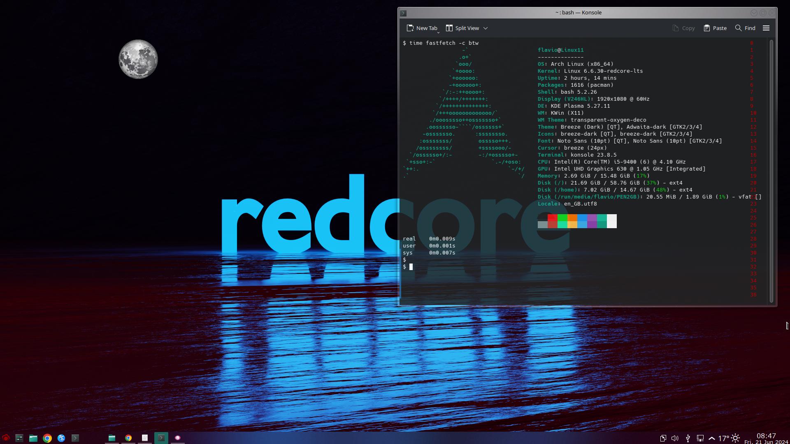790x444 pixels.
Task: Open the clipboard tray icon
Action: [x=663, y=438]
